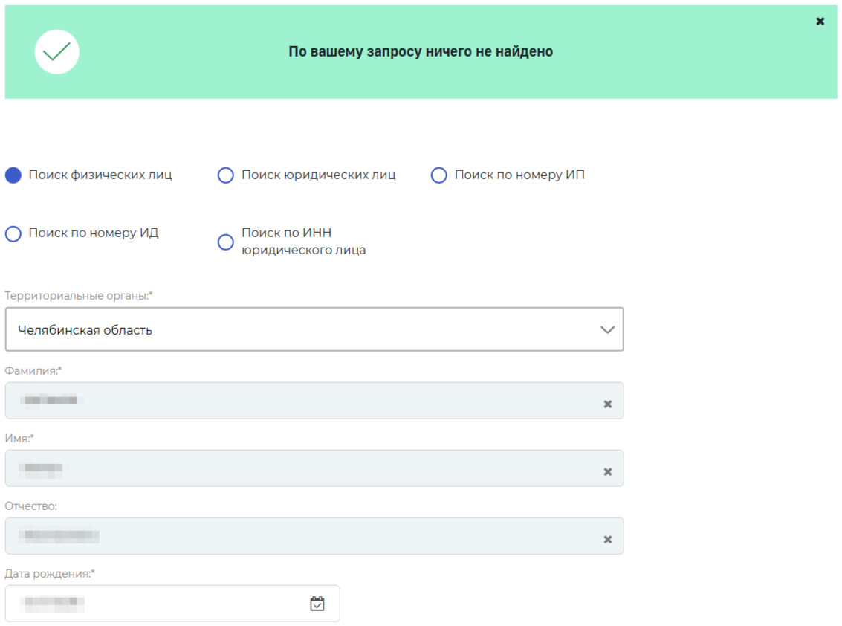Select the Поиск физических лиц radio button
The height and width of the screenshot is (626, 842).
coord(13,175)
